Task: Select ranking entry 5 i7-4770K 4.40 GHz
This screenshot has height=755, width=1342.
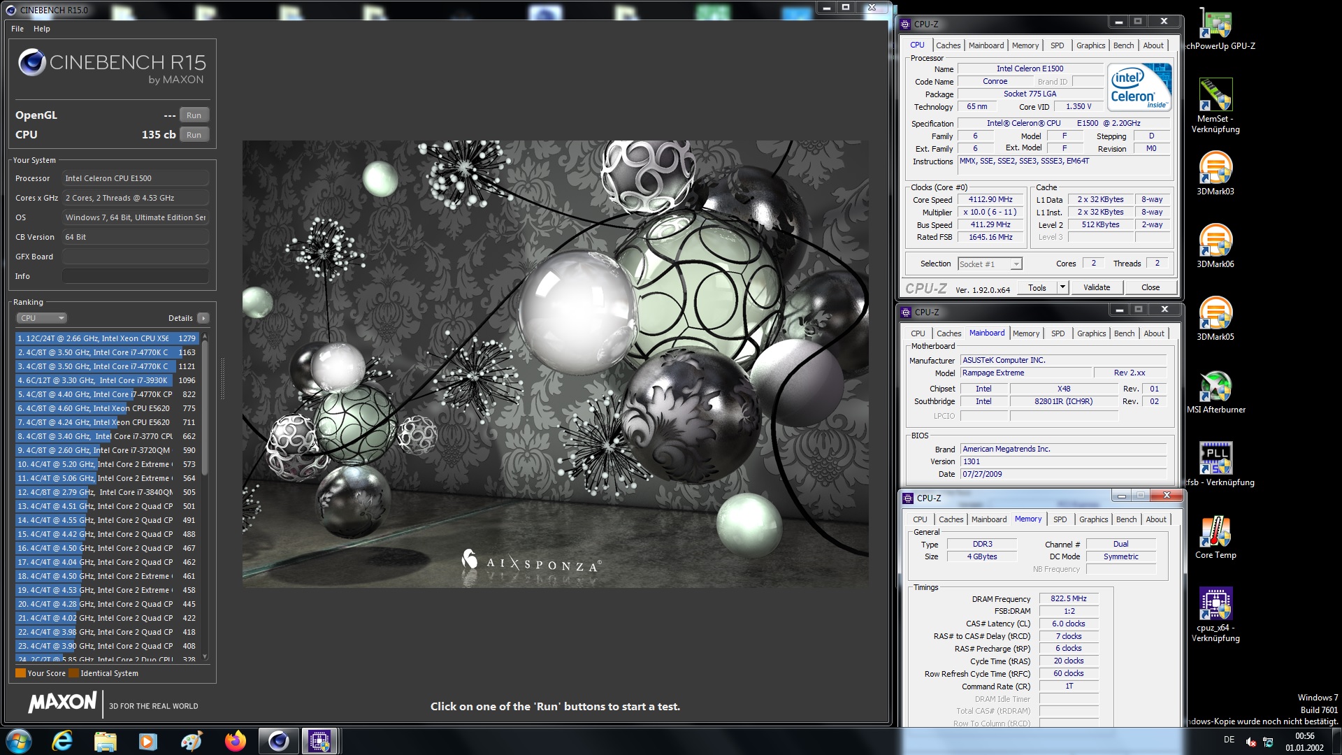Action: [x=108, y=394]
